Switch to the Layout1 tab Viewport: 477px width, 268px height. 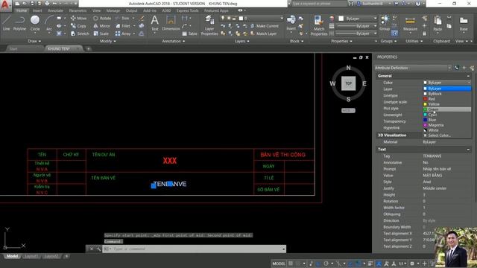(x=31, y=256)
